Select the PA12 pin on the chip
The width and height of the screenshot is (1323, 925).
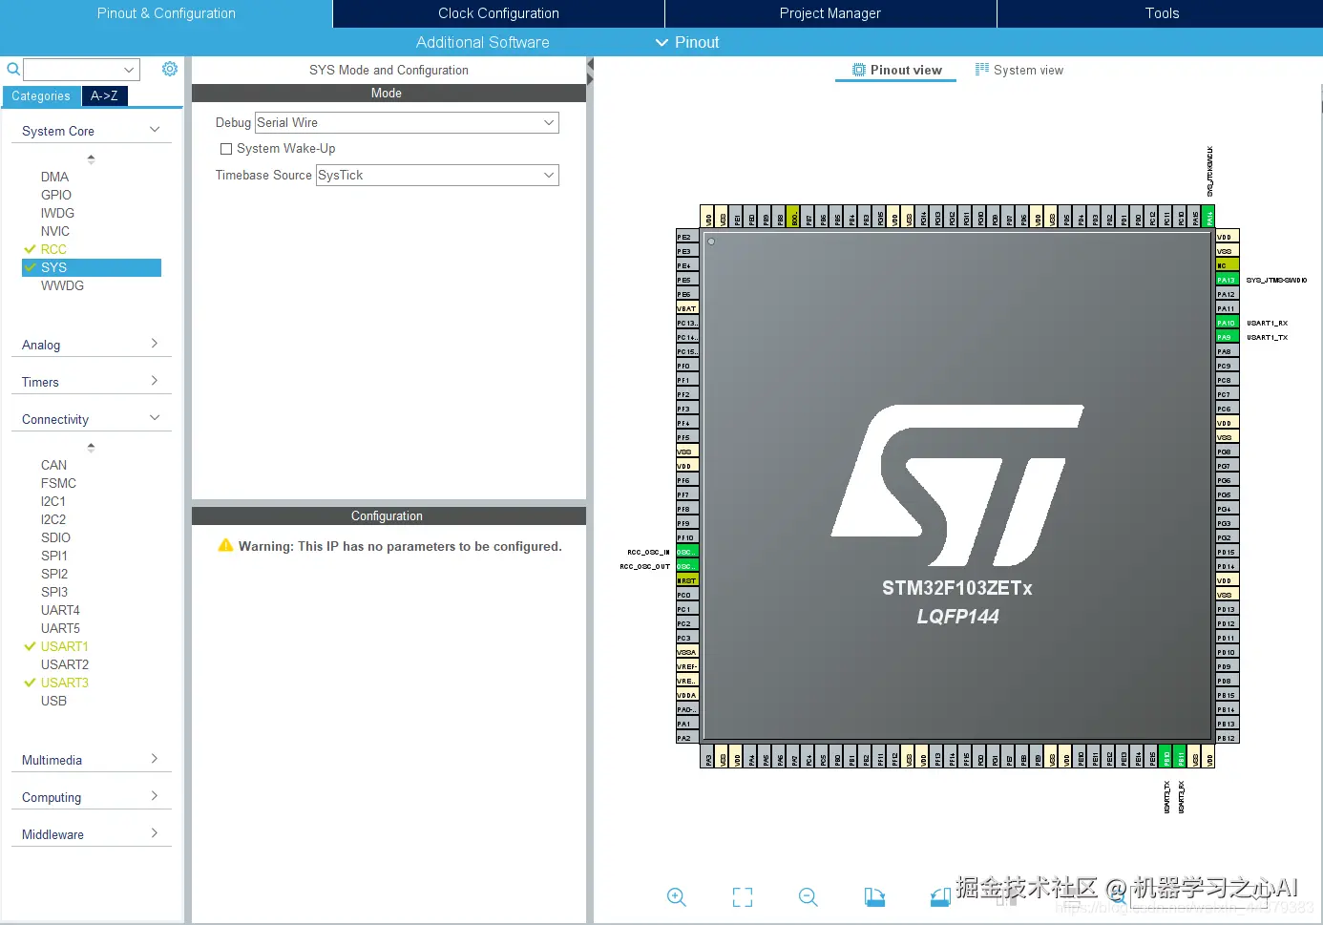1227,294
